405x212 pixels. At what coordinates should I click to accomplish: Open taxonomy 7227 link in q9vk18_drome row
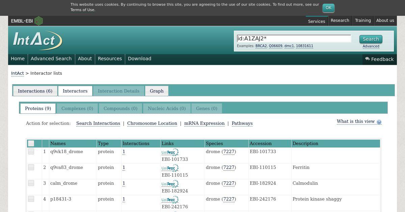pos(229,151)
